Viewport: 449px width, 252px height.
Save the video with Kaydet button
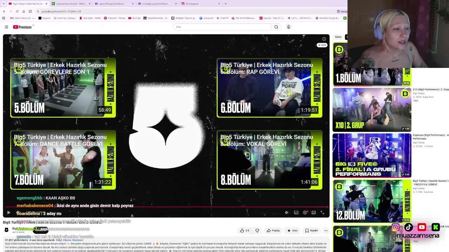tap(311, 231)
